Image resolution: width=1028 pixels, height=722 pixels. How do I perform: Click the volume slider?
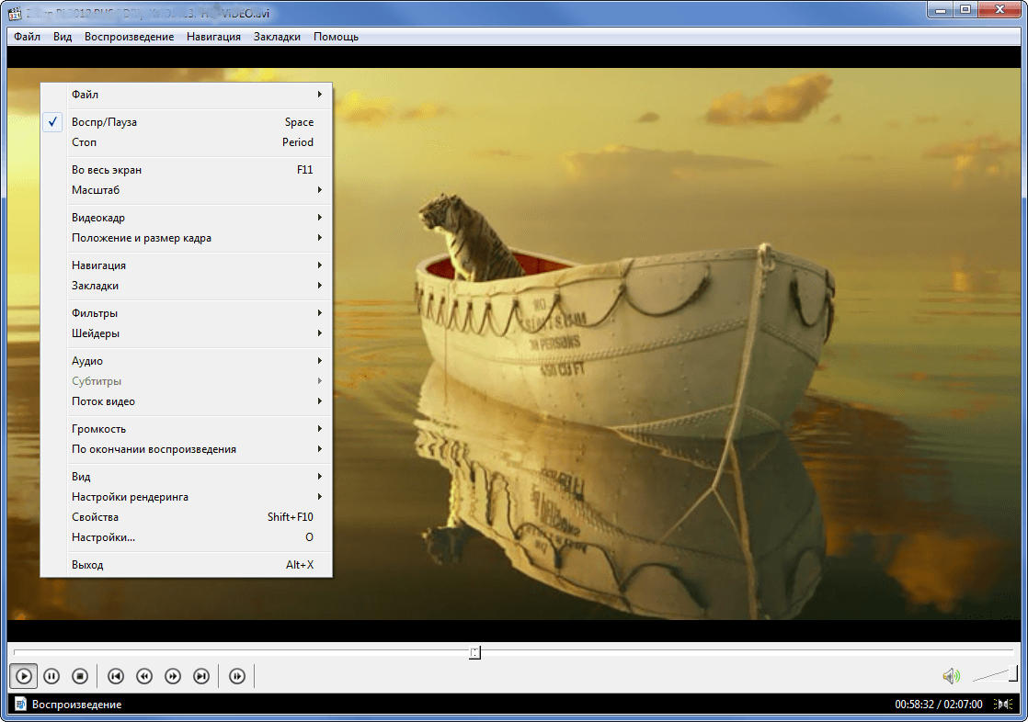pyautogui.click(x=995, y=675)
